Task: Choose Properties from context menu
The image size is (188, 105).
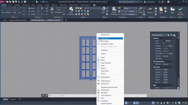Action: click(x=110, y=101)
